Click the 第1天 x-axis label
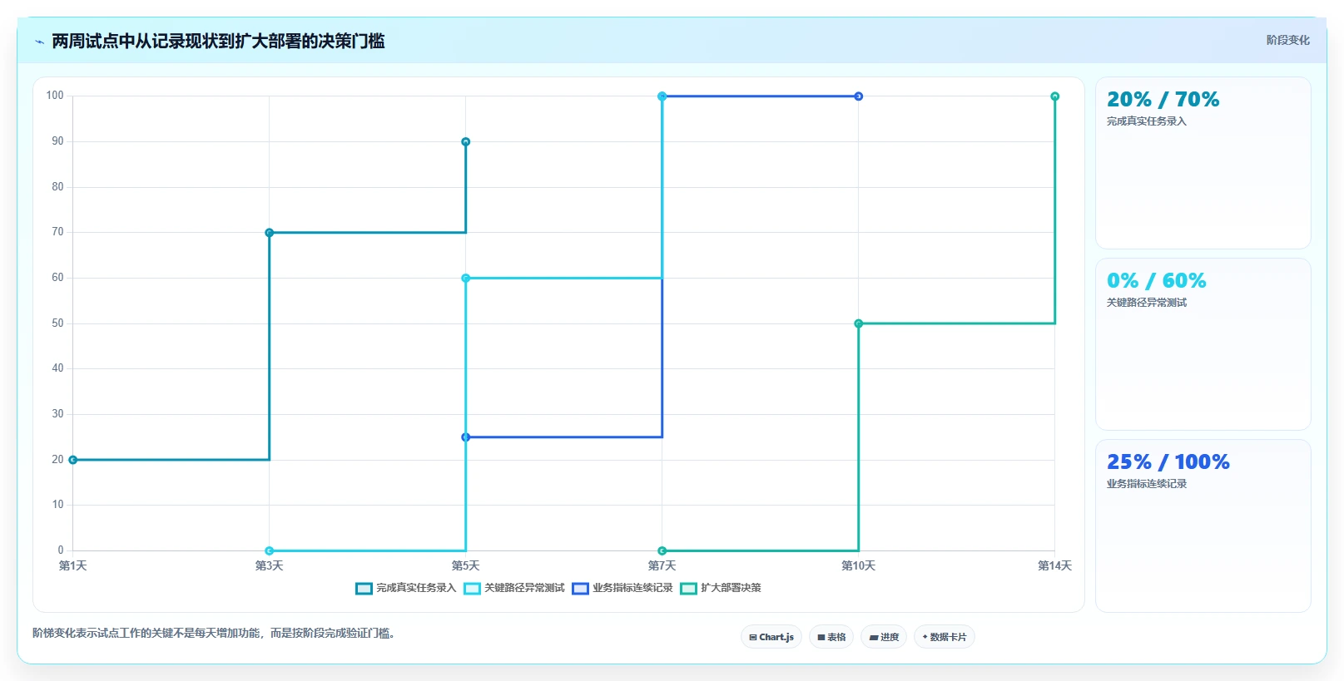 click(73, 566)
